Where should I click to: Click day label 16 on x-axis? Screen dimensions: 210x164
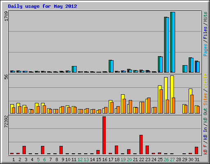click(x=105, y=159)
